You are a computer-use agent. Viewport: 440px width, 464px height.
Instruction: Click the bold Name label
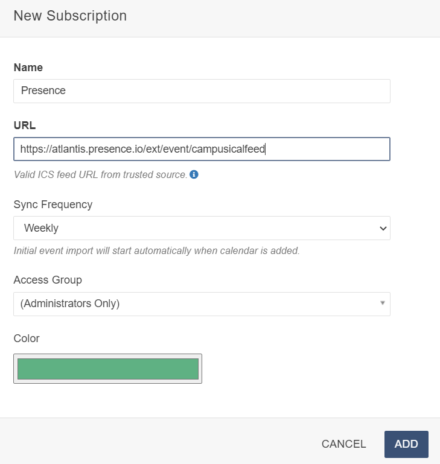click(x=28, y=68)
